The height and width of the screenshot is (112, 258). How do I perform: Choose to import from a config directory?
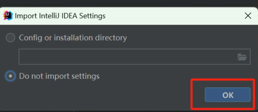(10, 38)
